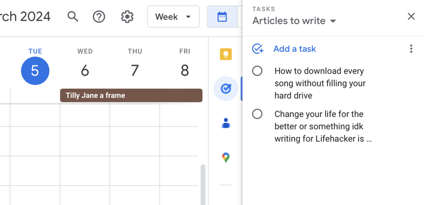
Task: Open Contacts from the side panel
Action: point(226,123)
